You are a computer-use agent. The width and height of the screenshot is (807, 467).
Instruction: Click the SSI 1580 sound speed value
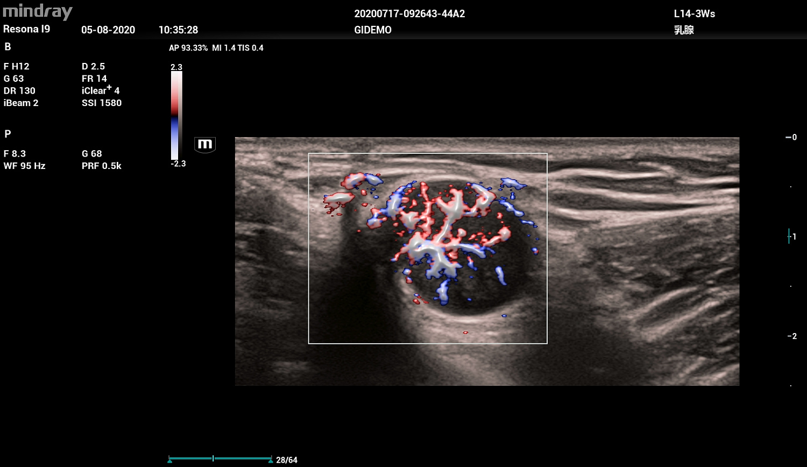tap(102, 103)
